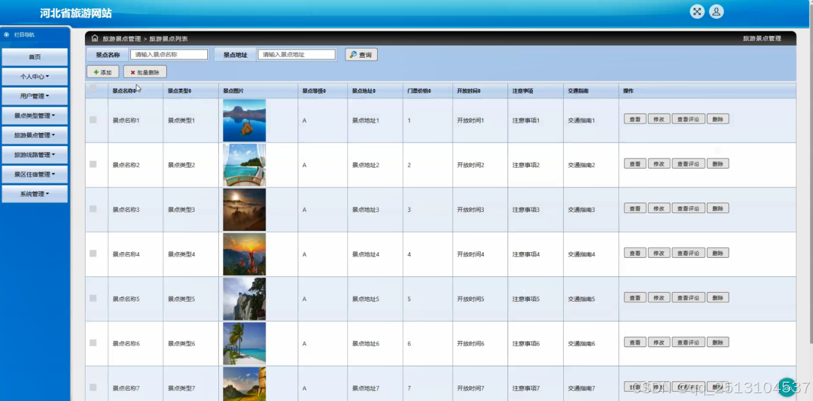This screenshot has height=401, width=813.
Task: Check the row checkbox for 景点名称3
Action: (93, 209)
